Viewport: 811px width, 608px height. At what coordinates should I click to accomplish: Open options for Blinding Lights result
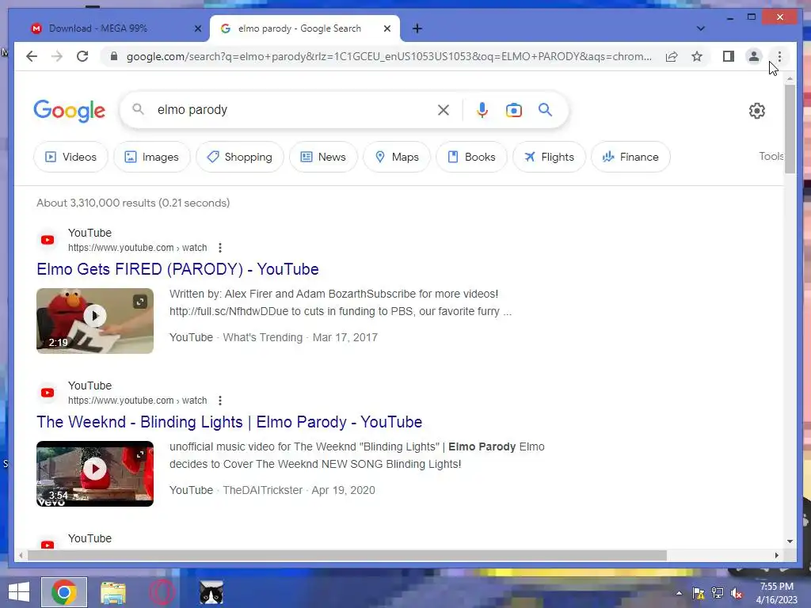[x=220, y=401]
